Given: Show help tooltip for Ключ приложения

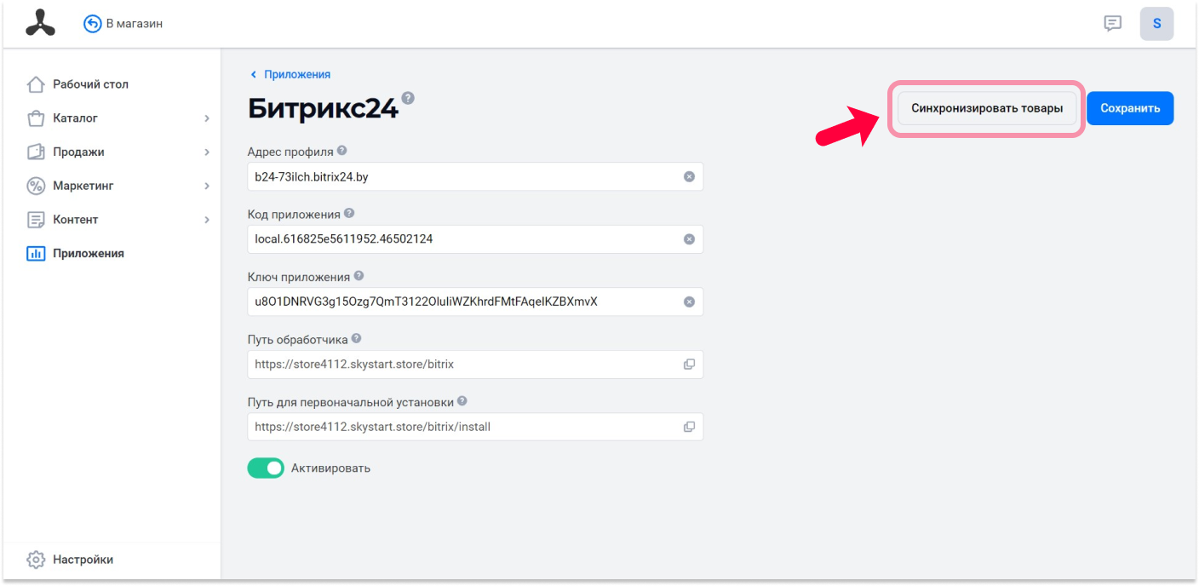Looking at the screenshot, I should pos(359,276).
